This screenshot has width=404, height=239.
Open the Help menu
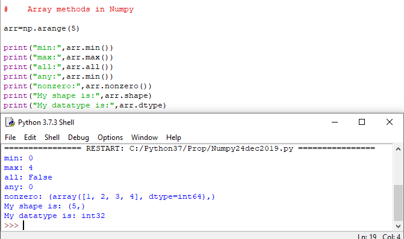coord(173,138)
